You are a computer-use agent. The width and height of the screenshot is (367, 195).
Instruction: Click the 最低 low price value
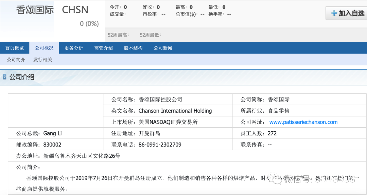(224, 7)
